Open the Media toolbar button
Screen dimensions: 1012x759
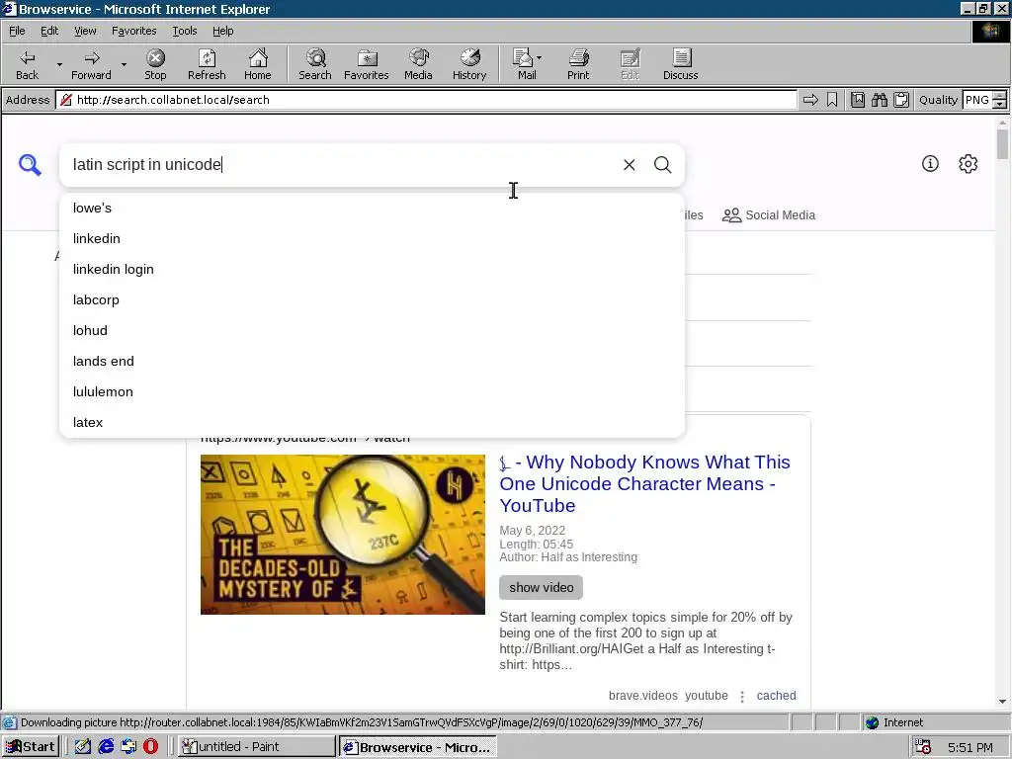pos(418,64)
